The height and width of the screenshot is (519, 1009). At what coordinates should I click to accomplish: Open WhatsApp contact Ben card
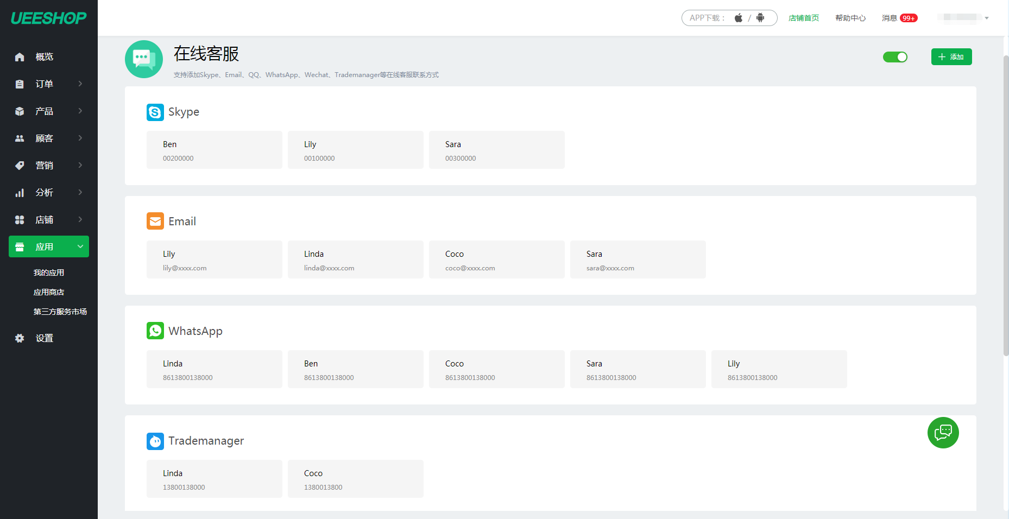[356, 369]
